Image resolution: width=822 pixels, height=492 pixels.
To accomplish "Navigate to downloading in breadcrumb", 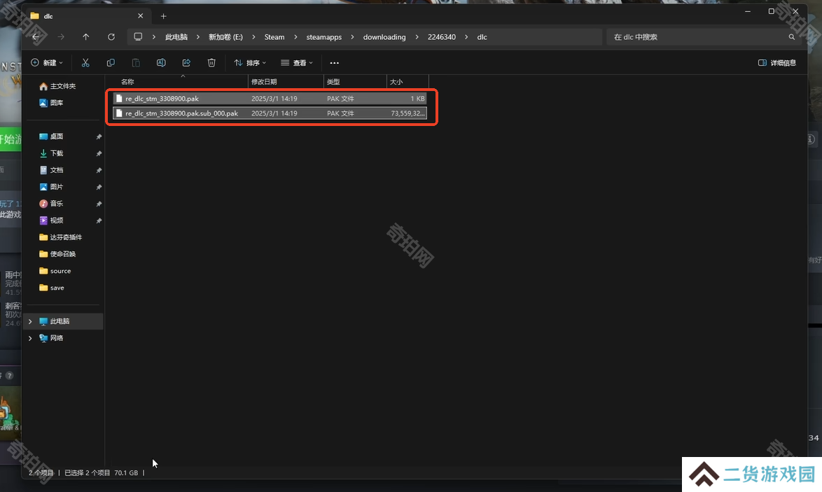I will tap(384, 37).
